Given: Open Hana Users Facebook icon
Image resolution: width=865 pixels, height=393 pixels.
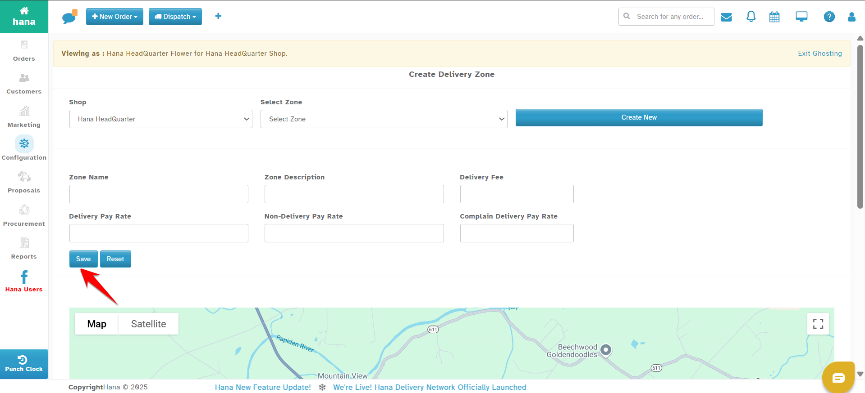Looking at the screenshot, I should [24, 281].
